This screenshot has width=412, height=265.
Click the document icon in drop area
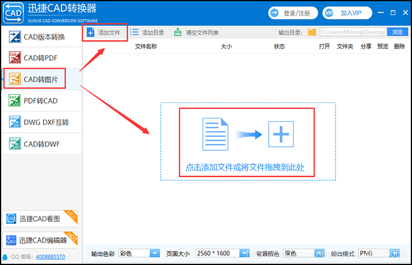click(x=215, y=134)
